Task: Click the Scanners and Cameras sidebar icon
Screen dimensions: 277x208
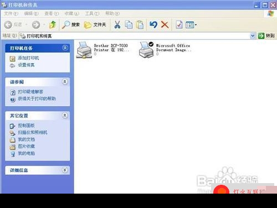Action: coord(12,133)
